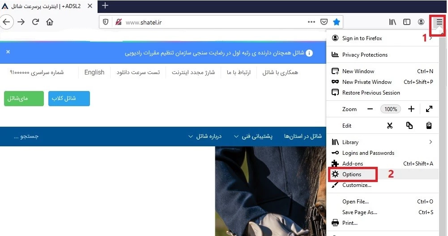This screenshot has height=236, width=448.
Task: Close the Shatel ADSL2+ tab
Action: tap(90, 6)
